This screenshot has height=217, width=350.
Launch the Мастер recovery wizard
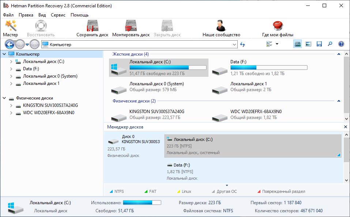click(10, 29)
